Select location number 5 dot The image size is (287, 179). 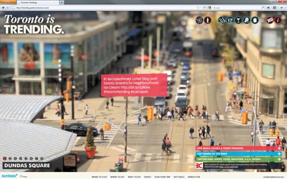26,158
